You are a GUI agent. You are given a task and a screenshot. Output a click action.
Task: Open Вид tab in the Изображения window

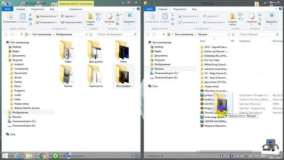(52, 9)
